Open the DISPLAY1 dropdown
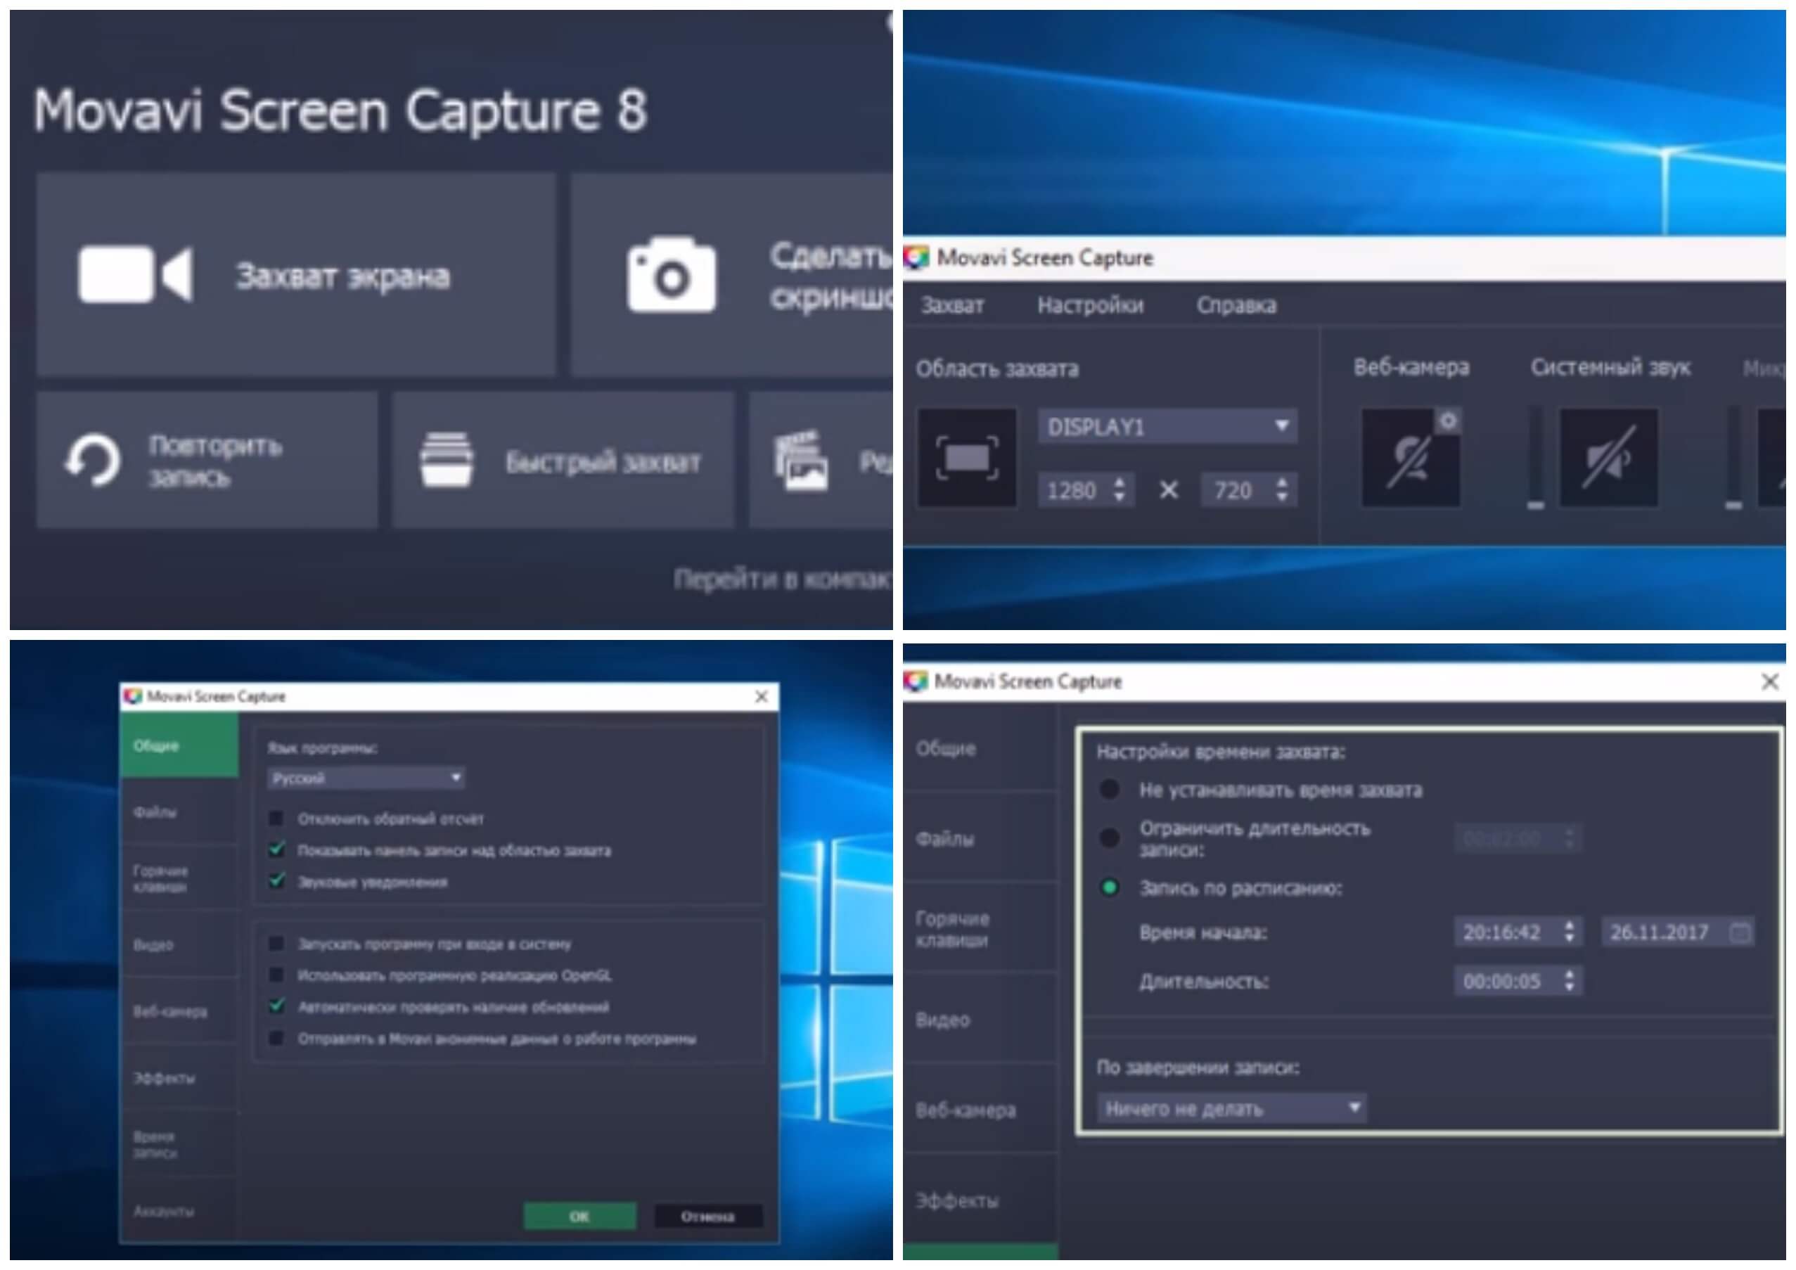 click(1167, 427)
